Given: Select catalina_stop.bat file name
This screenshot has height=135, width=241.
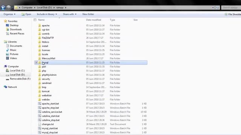Looking at the screenshot, I should tap(51, 120).
